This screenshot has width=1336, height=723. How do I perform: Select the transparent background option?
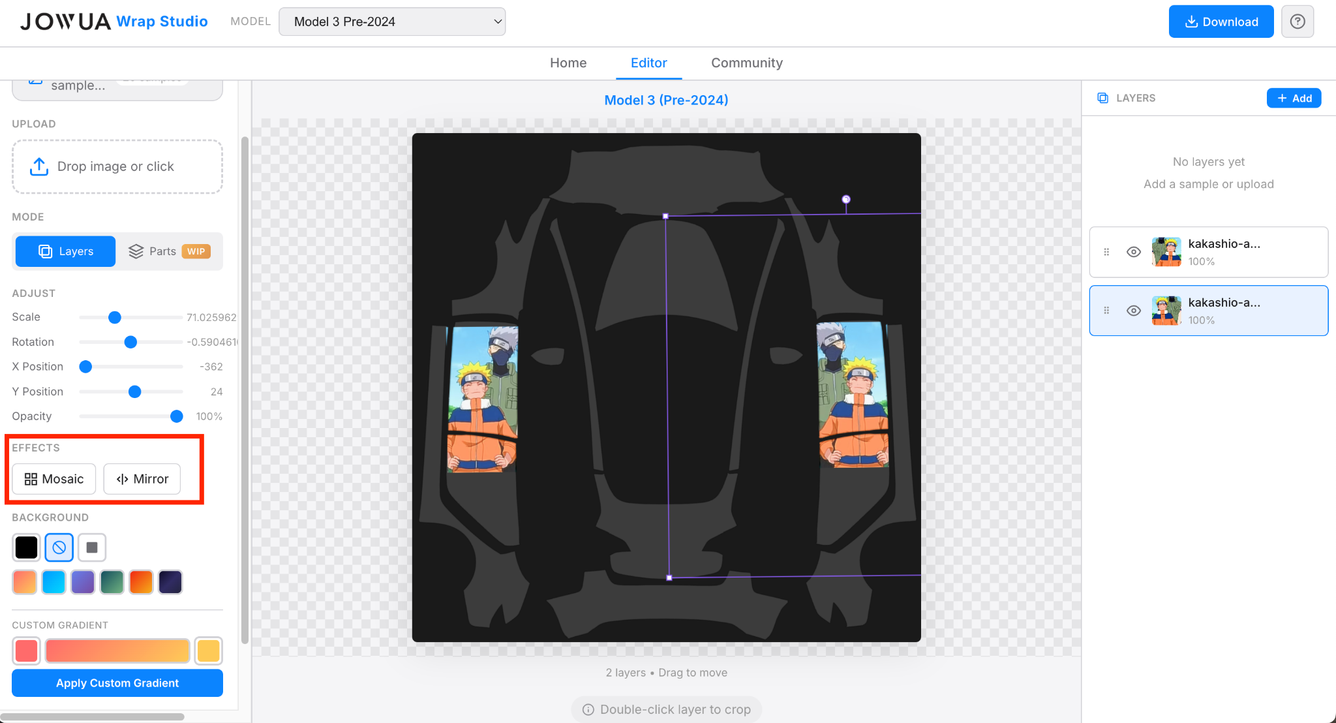(x=59, y=547)
